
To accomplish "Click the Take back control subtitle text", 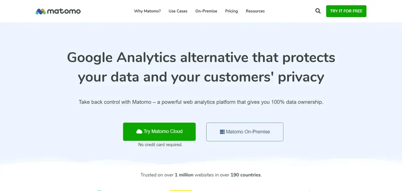I will pos(201,102).
